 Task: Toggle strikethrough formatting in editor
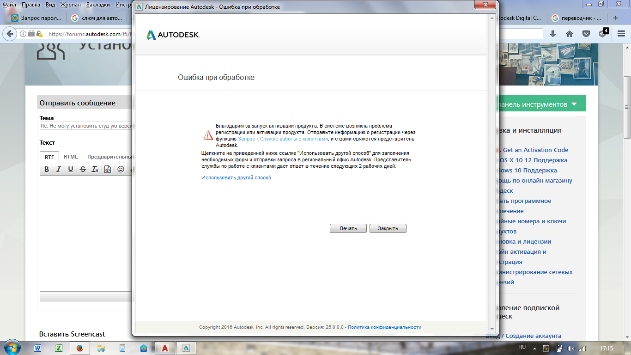pos(83,169)
